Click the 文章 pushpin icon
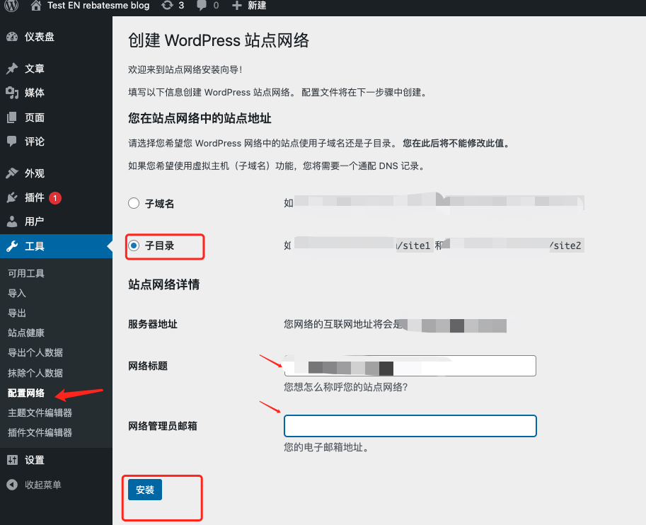Image resolution: width=646 pixels, height=525 pixels. coord(12,69)
